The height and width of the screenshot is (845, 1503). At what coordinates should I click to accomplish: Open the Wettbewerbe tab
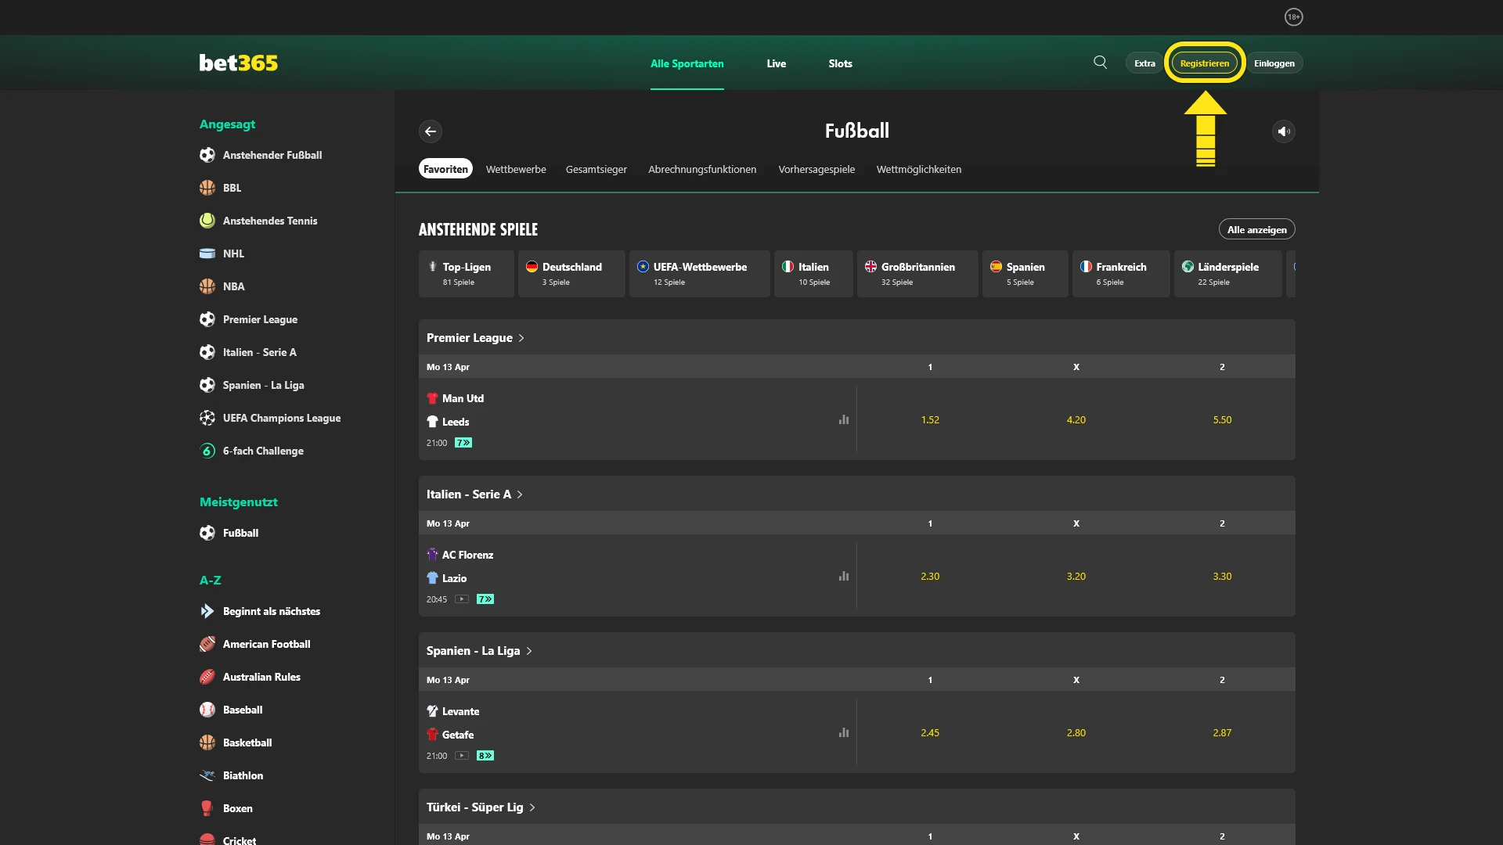[x=516, y=169]
